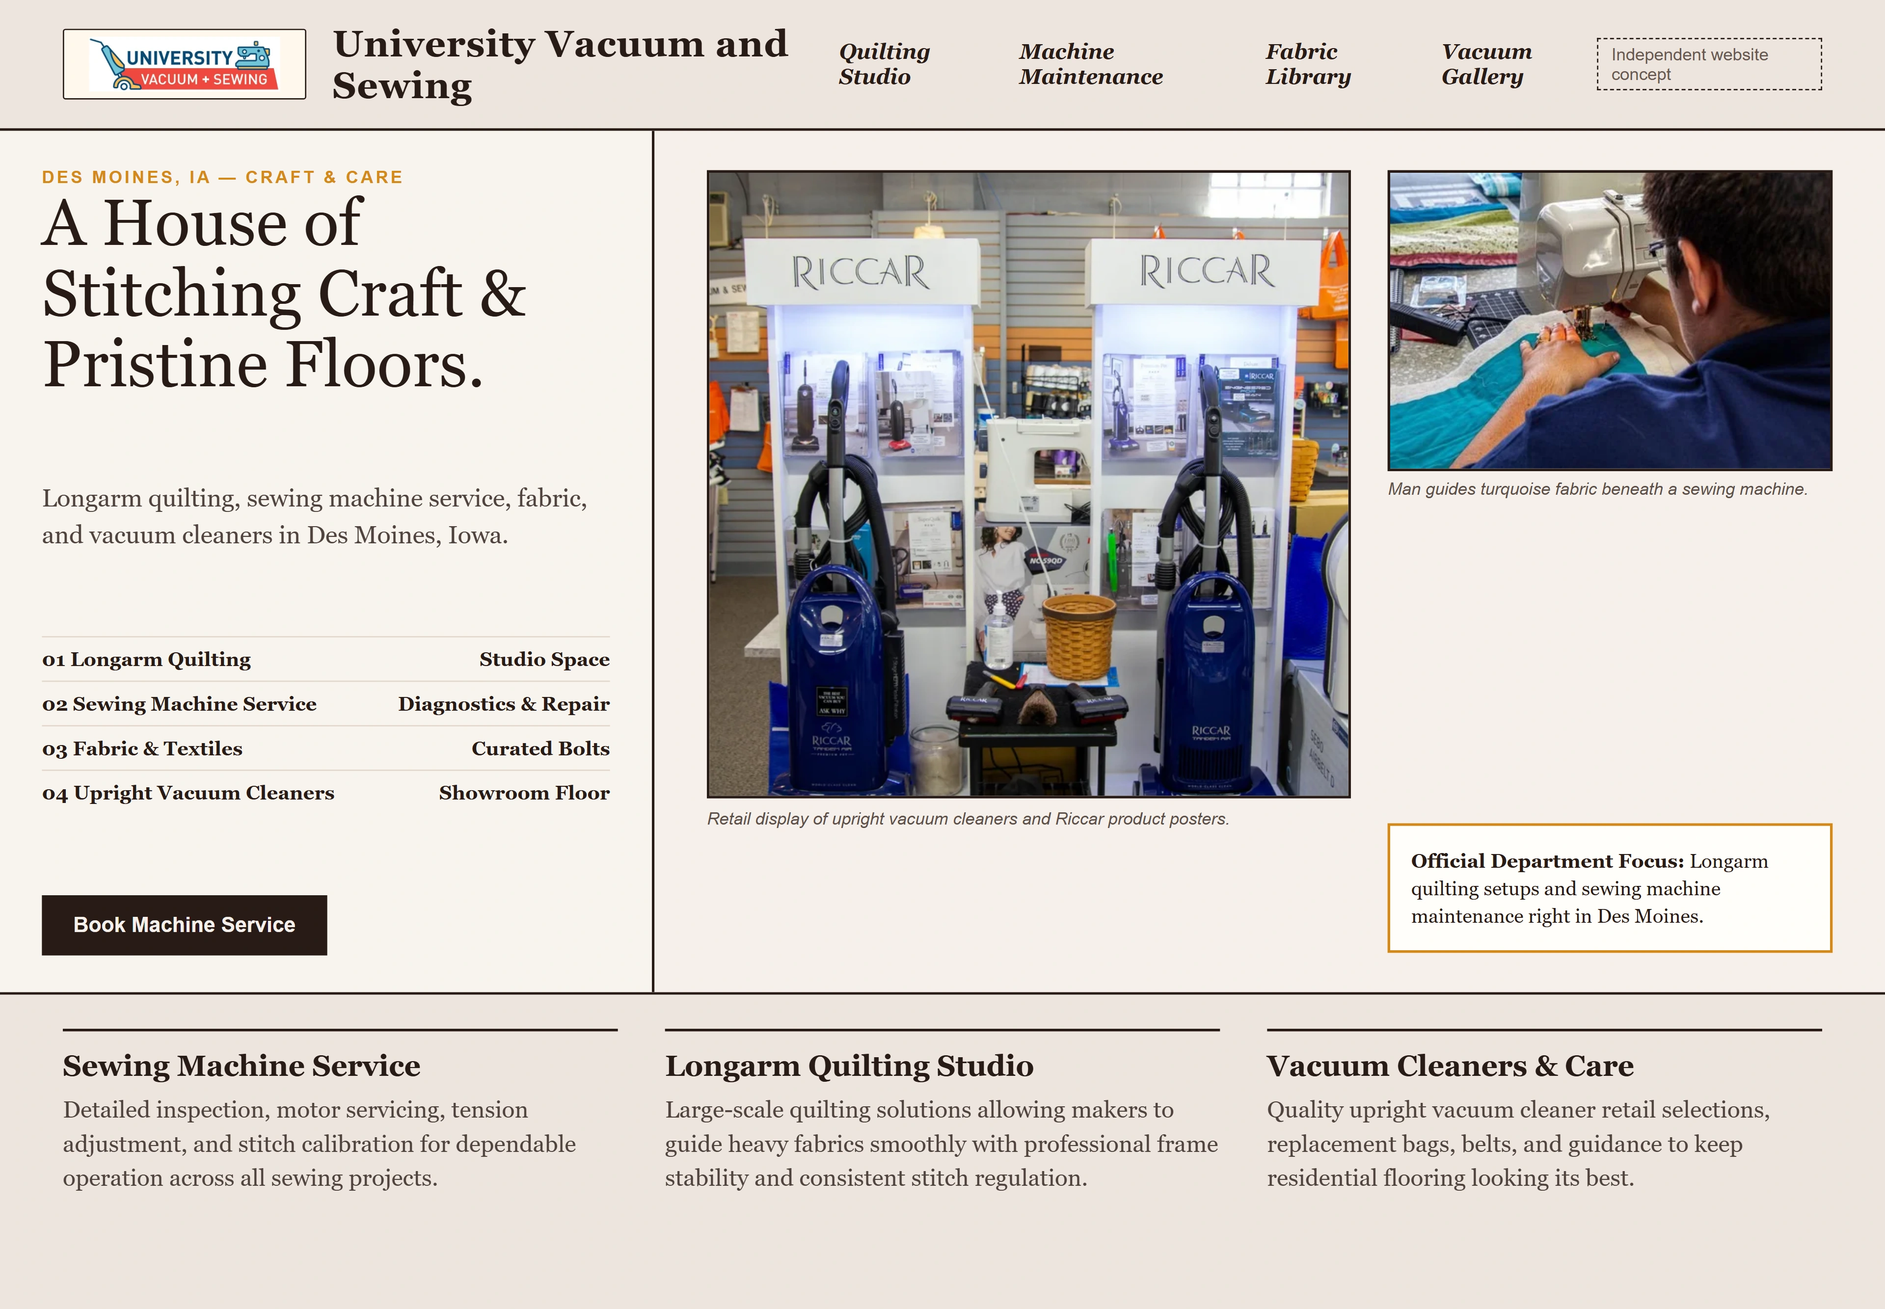Viewport: 1885px width, 1309px height.
Task: Click the University Vacuum + Sewing logo
Action: coord(185,64)
